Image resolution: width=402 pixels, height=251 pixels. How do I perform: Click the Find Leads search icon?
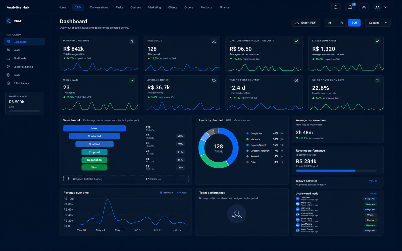point(8,58)
